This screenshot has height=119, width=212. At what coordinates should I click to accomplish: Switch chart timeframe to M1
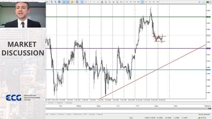pos(127,2)
